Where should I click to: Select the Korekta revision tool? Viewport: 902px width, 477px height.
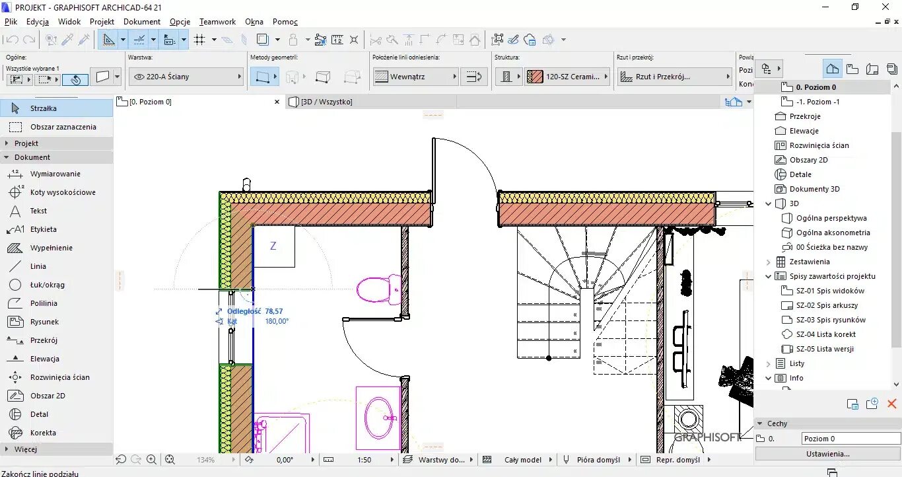click(56, 433)
